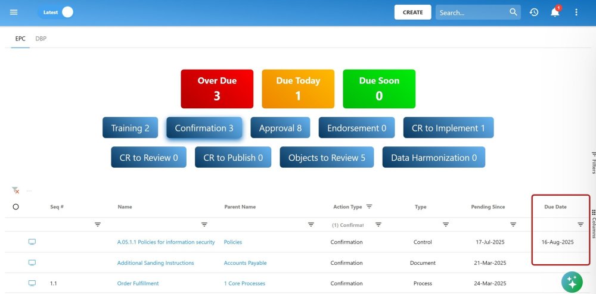
Task: Open the Pending Since column filter menu
Action: click(x=513, y=224)
